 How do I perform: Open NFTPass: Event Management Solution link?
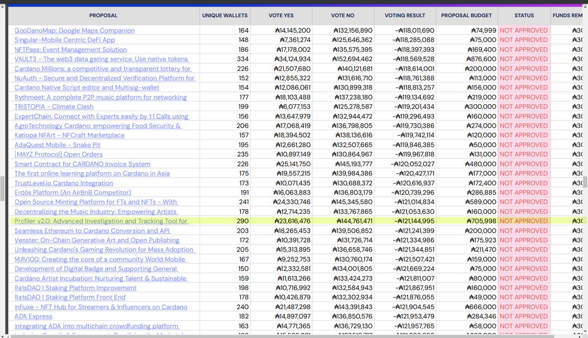71,49
